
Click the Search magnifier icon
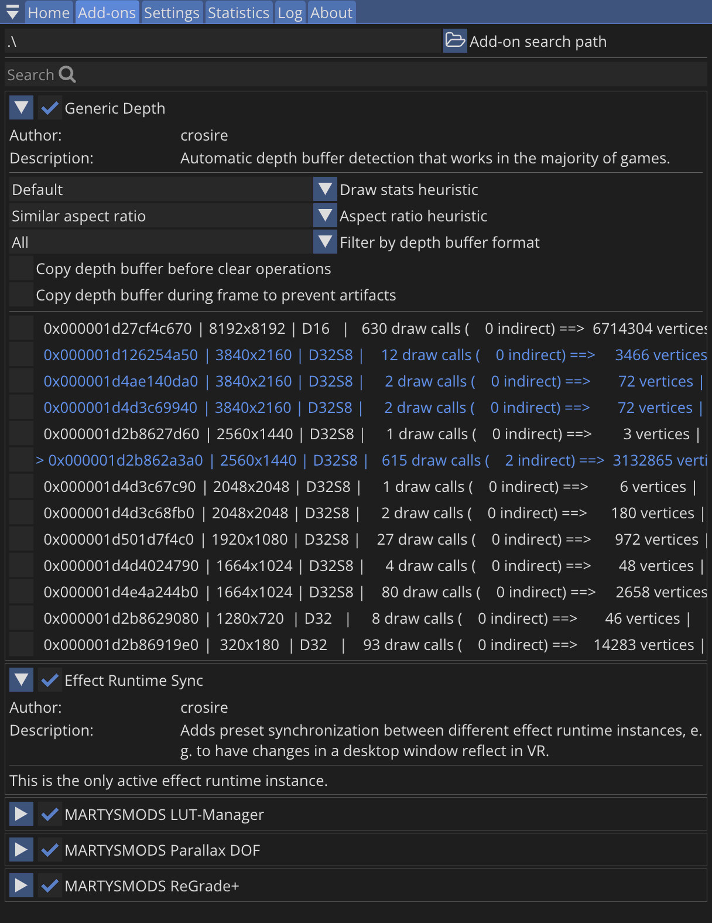pyautogui.click(x=67, y=74)
